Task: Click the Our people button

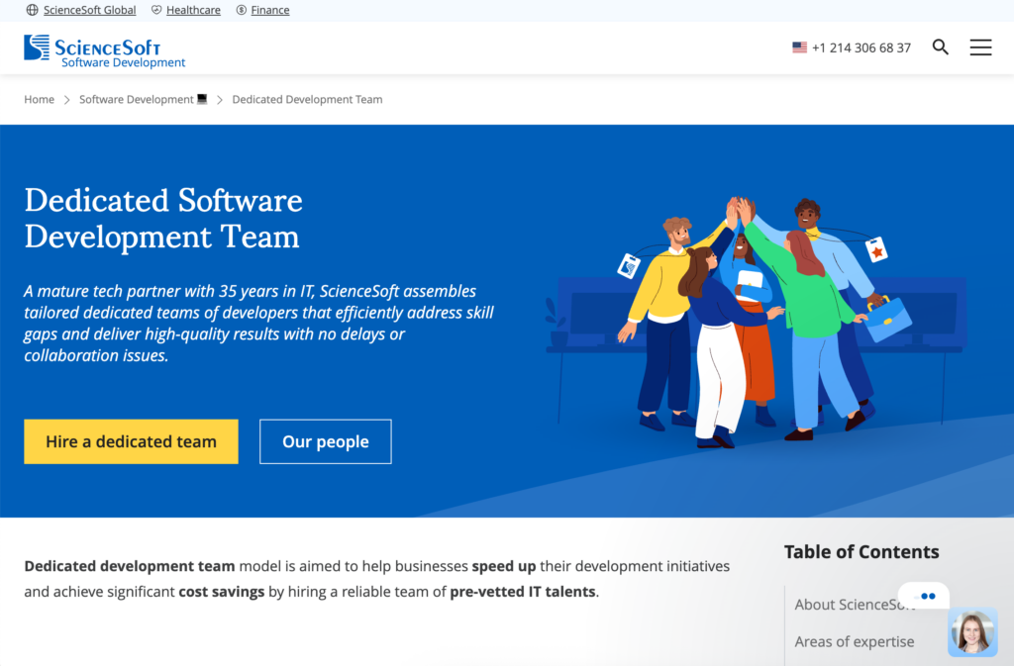Action: (325, 441)
